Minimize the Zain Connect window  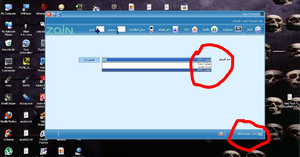pos(59,14)
